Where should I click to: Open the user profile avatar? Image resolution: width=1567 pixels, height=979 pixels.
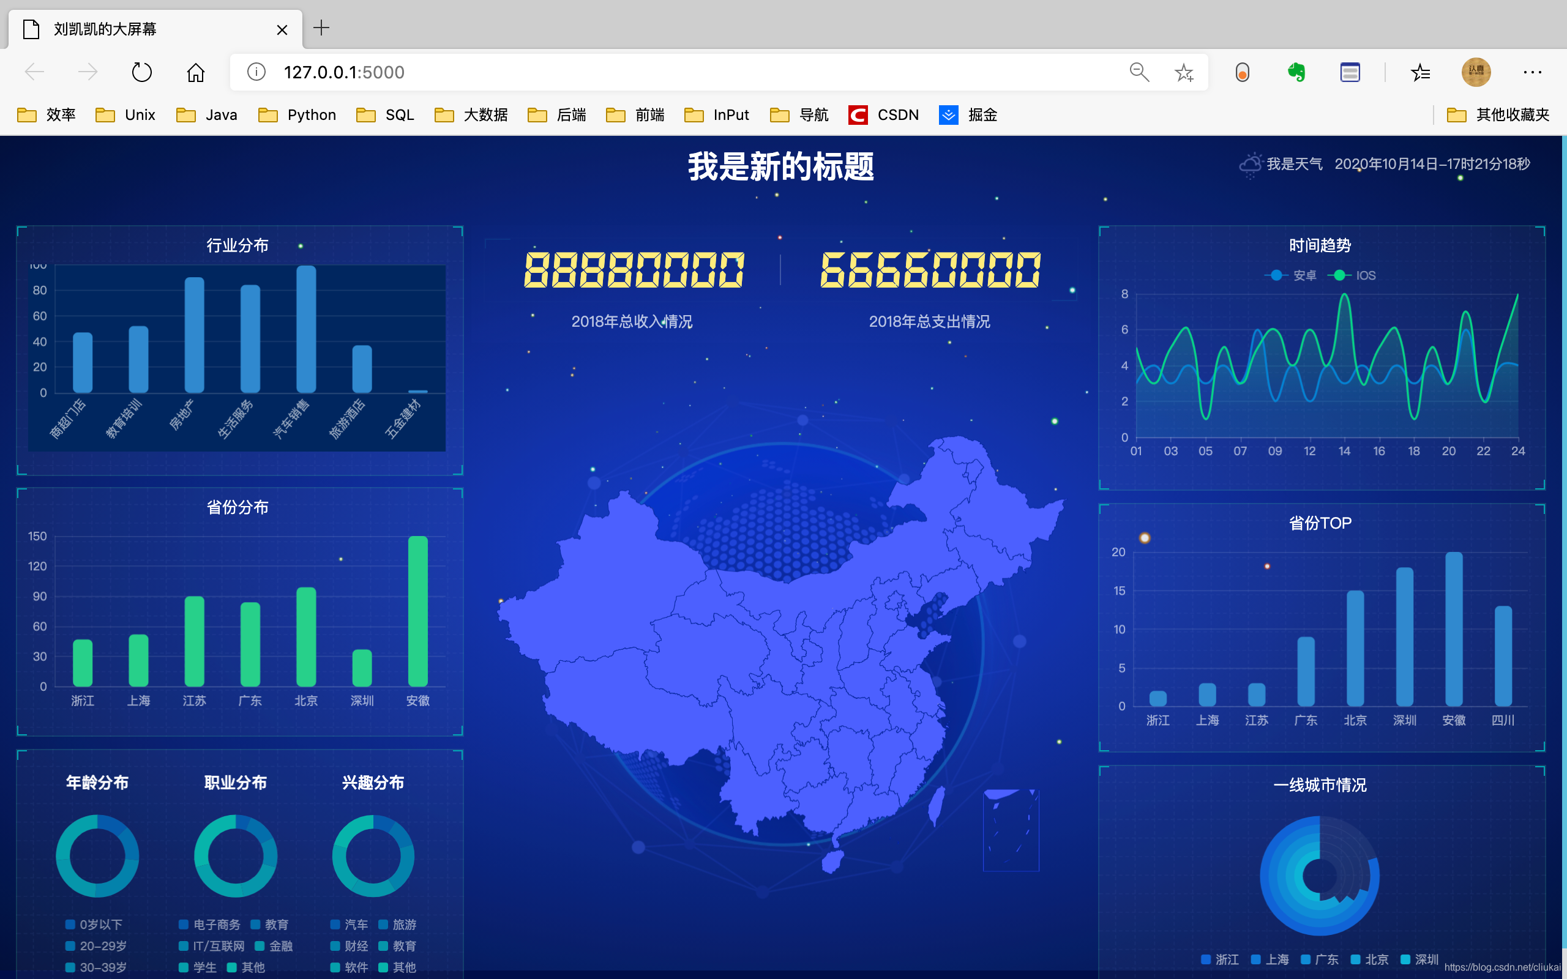[x=1476, y=72]
